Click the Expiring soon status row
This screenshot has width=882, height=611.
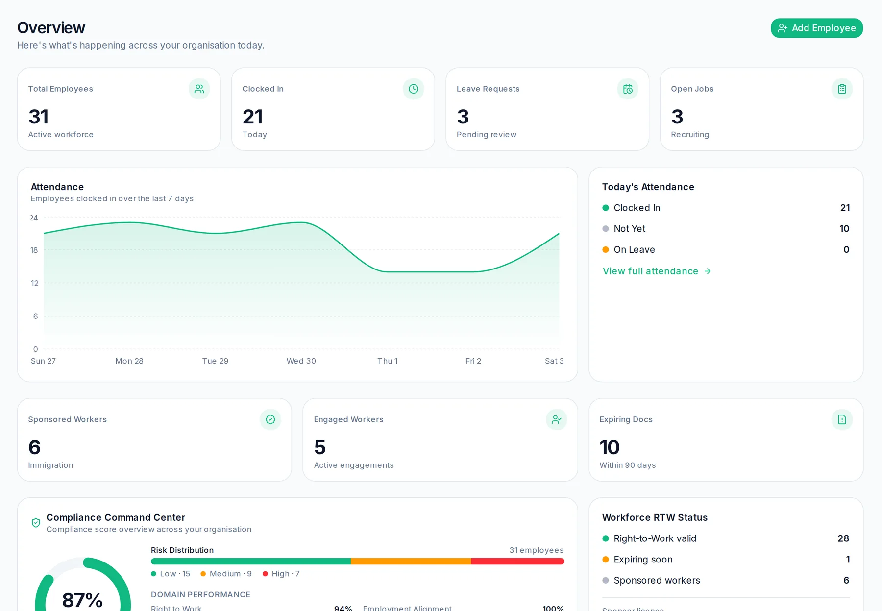pos(726,560)
